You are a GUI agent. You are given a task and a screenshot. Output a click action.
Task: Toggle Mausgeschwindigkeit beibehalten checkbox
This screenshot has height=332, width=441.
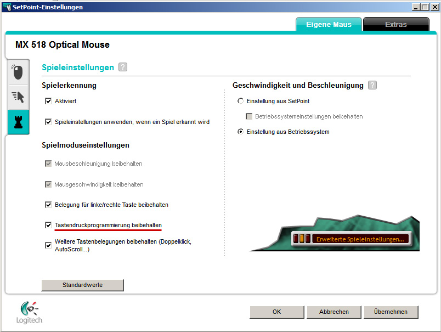click(x=48, y=184)
